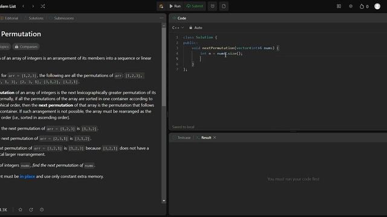Image resolution: width=387 pixels, height=217 pixels.
Task: Add problem to favorites with star icon
Action: (x=21, y=210)
